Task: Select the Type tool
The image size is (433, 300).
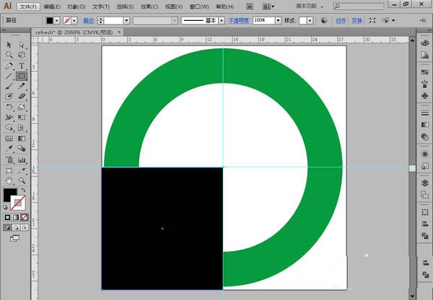Action: click(22, 66)
